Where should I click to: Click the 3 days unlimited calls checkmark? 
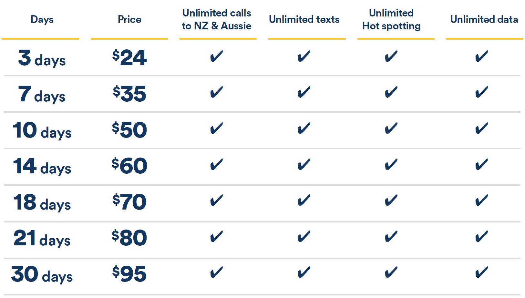point(216,57)
